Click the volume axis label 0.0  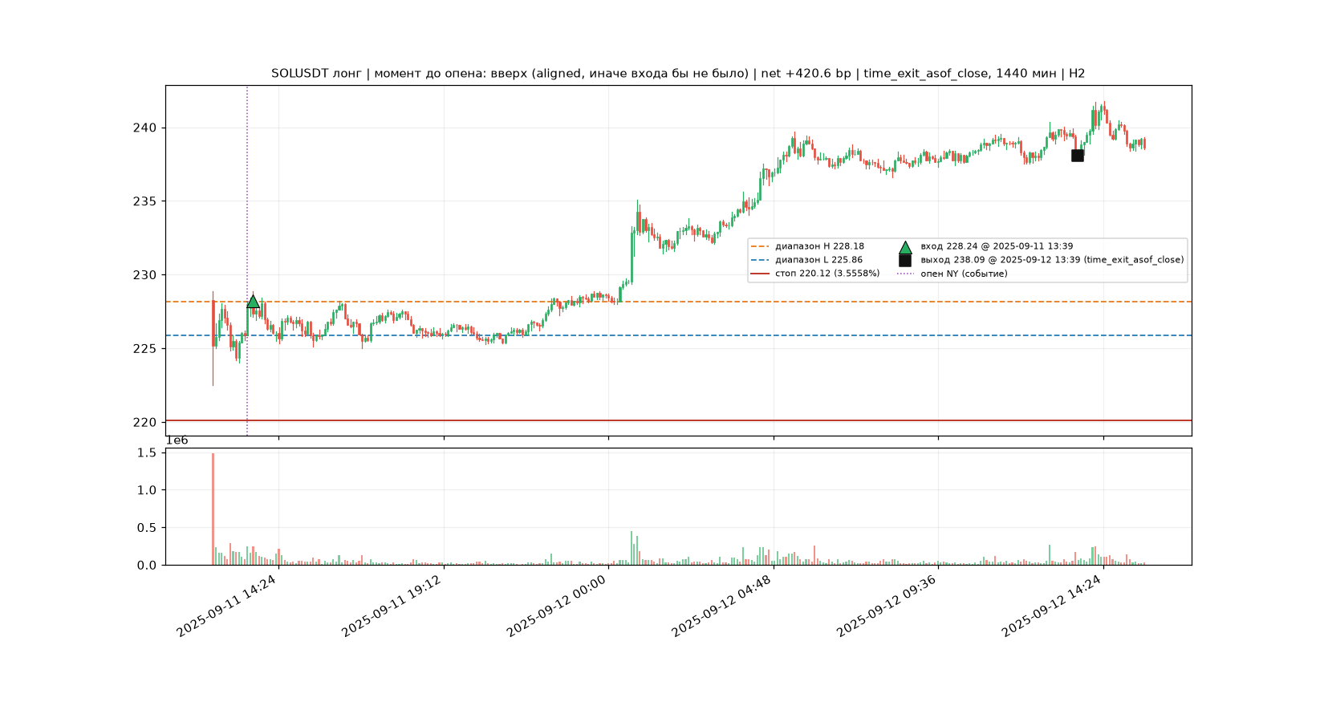[147, 566]
